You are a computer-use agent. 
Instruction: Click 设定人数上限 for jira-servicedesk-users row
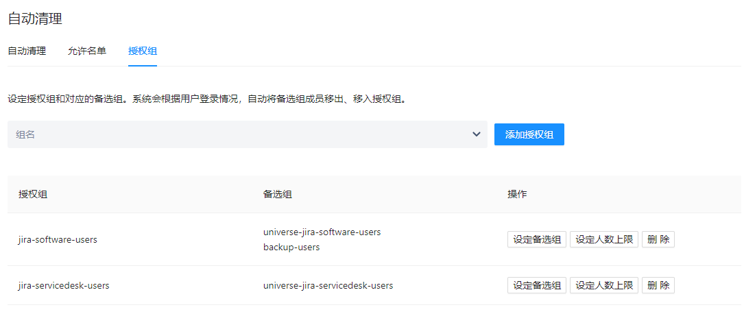tap(603, 285)
